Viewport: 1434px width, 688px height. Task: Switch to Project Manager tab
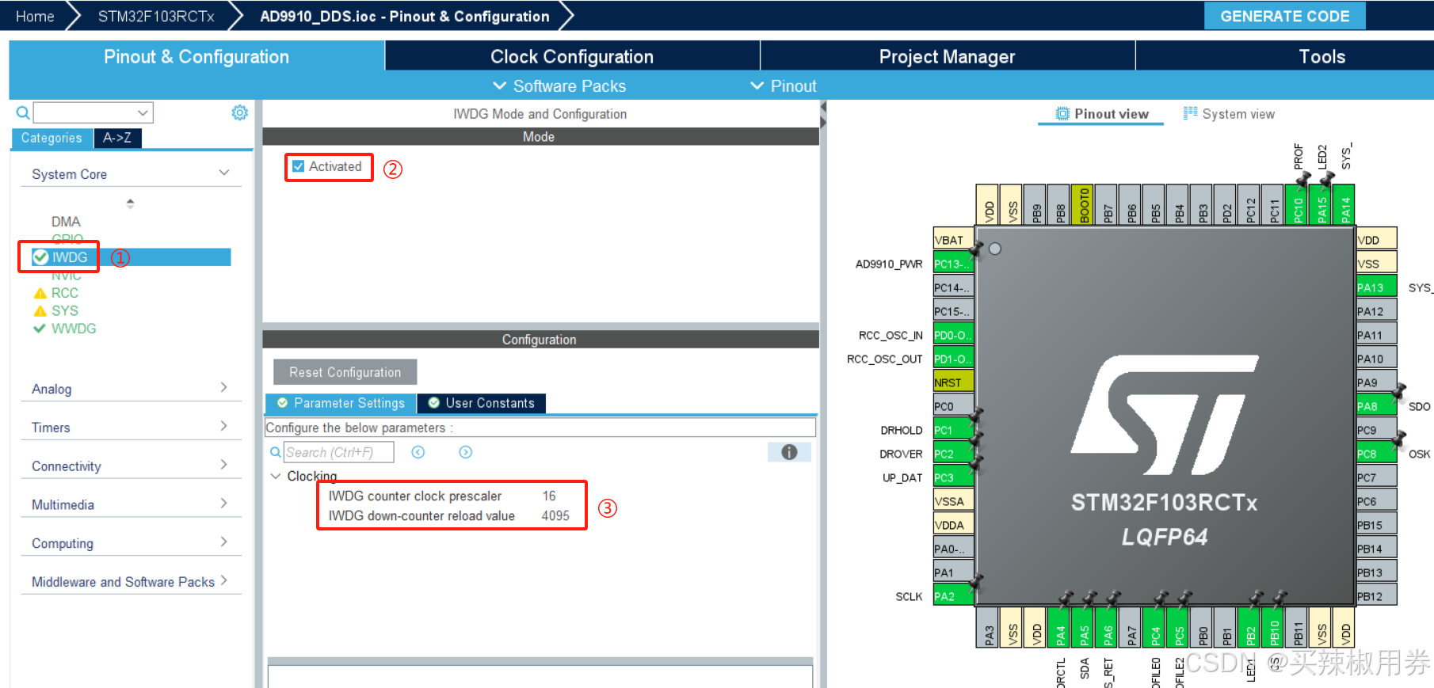click(x=948, y=56)
